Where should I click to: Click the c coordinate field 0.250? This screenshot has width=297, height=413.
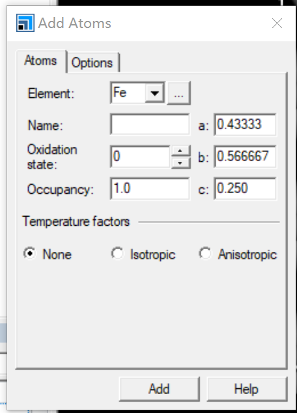(x=246, y=189)
